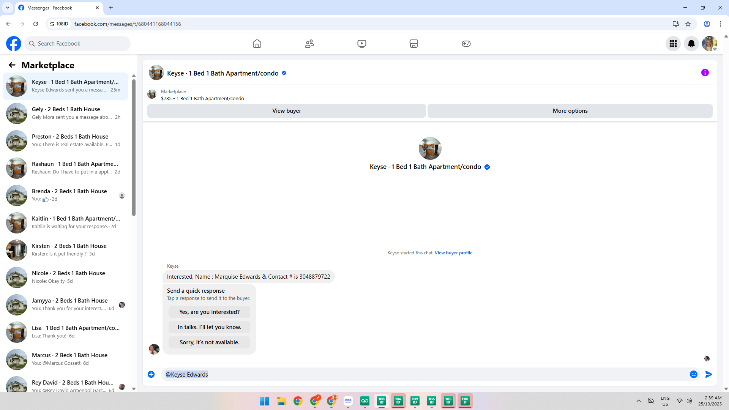
Task: Open the taskbar clock and date
Action: click(x=710, y=401)
